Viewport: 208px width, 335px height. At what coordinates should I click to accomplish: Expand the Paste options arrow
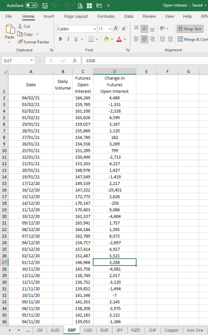pyautogui.click(x=10, y=42)
